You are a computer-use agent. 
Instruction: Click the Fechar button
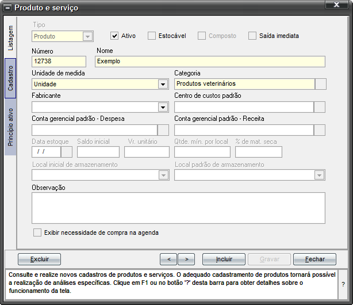pyautogui.click(x=314, y=259)
